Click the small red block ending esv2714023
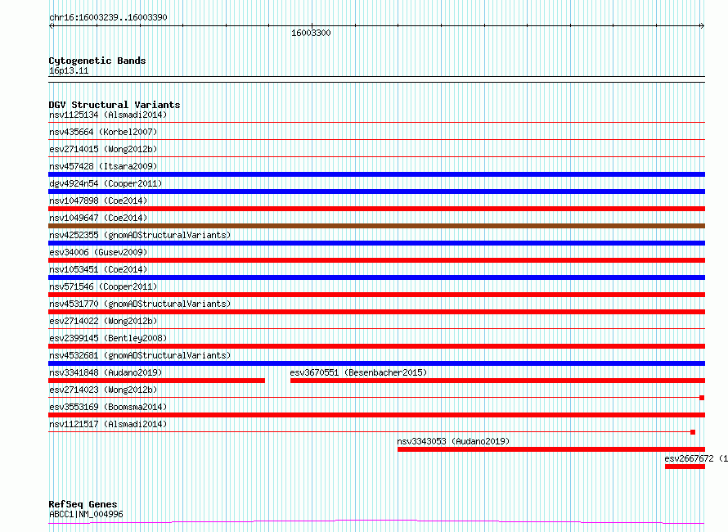Viewport: 728px width, 532px height. click(702, 398)
